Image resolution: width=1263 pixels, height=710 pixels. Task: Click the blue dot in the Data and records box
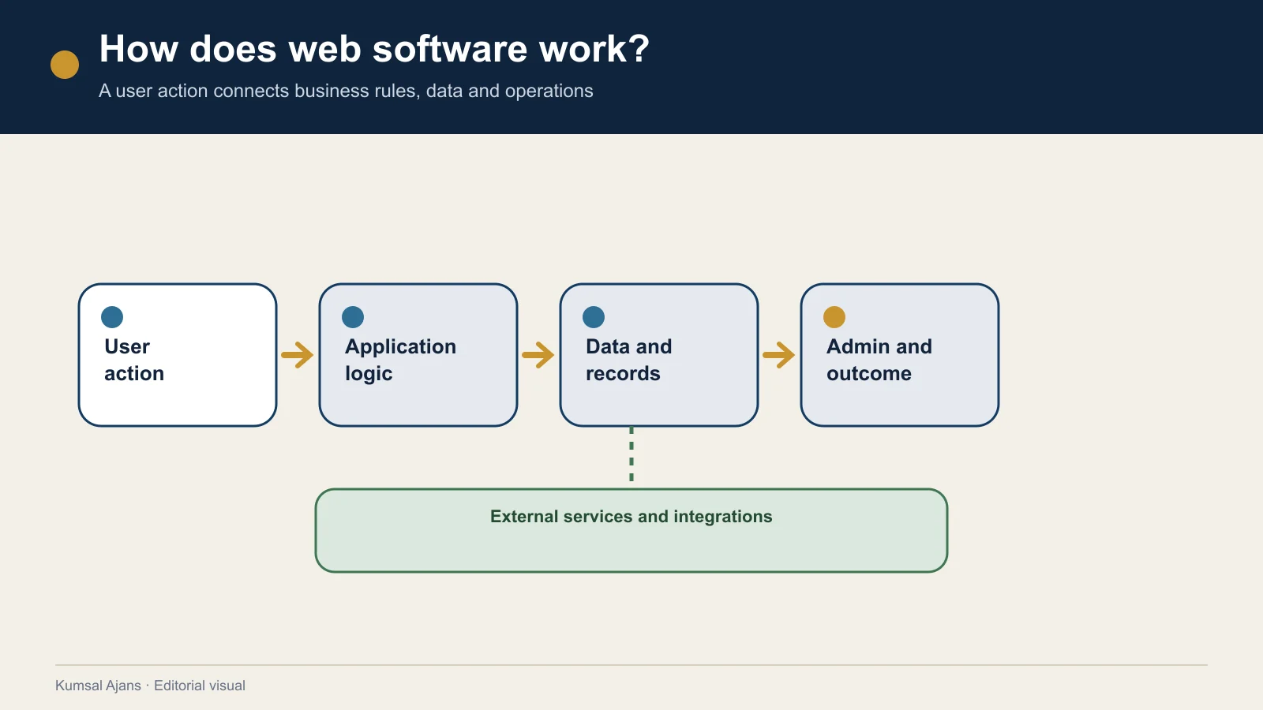[594, 317]
